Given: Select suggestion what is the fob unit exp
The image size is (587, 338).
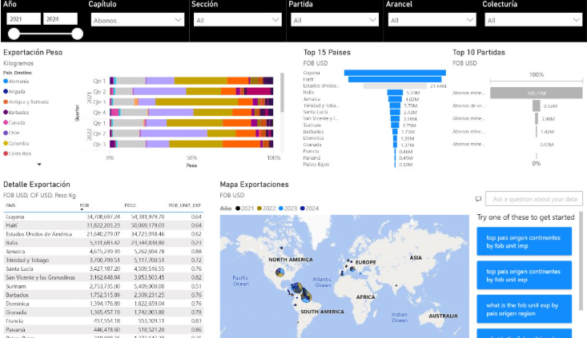Looking at the screenshot, I should pyautogui.click(x=524, y=309).
